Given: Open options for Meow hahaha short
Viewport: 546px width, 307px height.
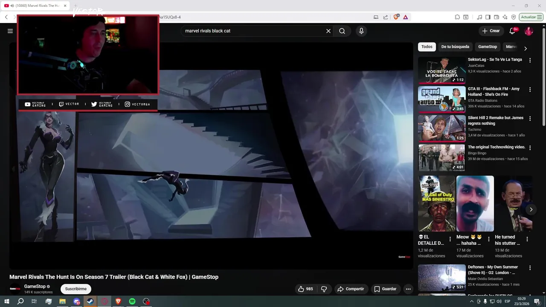Looking at the screenshot, I should [489, 239].
